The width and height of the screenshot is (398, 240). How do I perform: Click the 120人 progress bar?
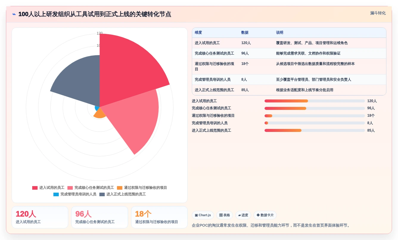[x=315, y=101]
